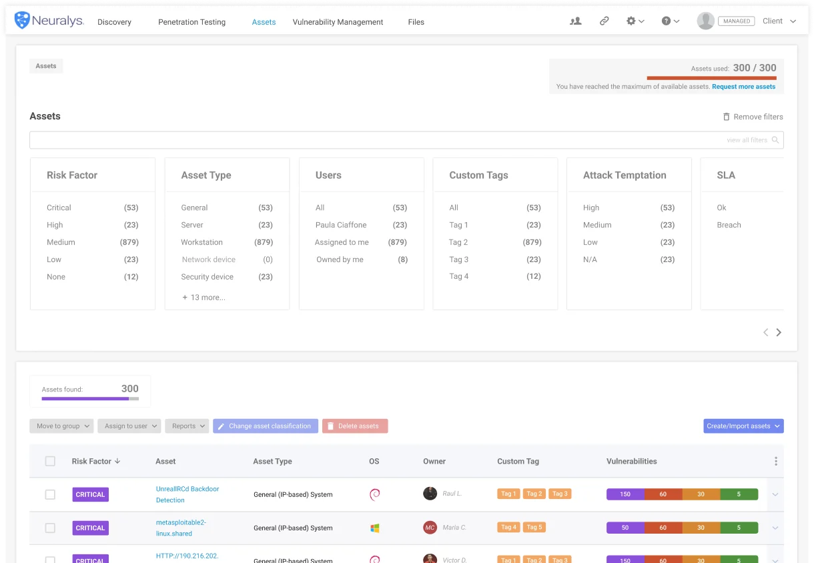Go to Vulnerability Management
The width and height of the screenshot is (814, 563).
coord(338,22)
